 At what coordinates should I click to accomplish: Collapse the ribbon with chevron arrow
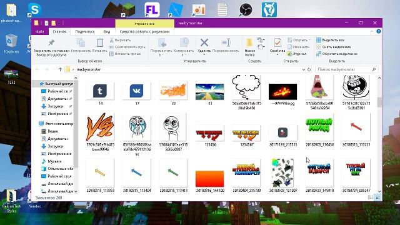372,31
